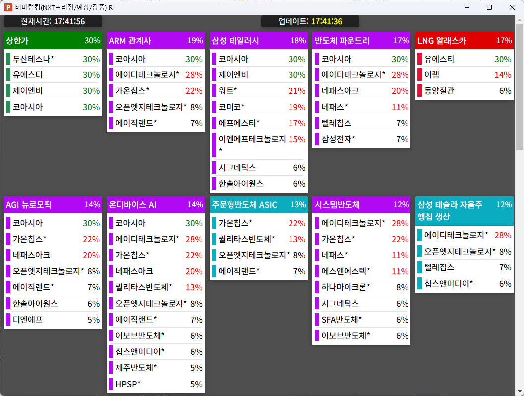The image size is (524, 396).
Task: Click 두산테스나* in the 상한가 list
Action: (53, 59)
